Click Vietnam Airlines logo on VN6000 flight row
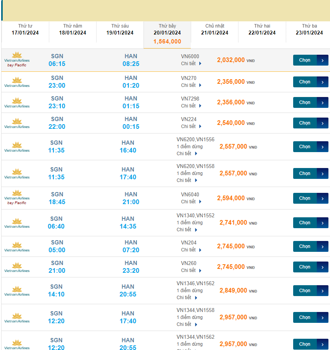Viewport: 330px width, 350px height. (x=17, y=57)
